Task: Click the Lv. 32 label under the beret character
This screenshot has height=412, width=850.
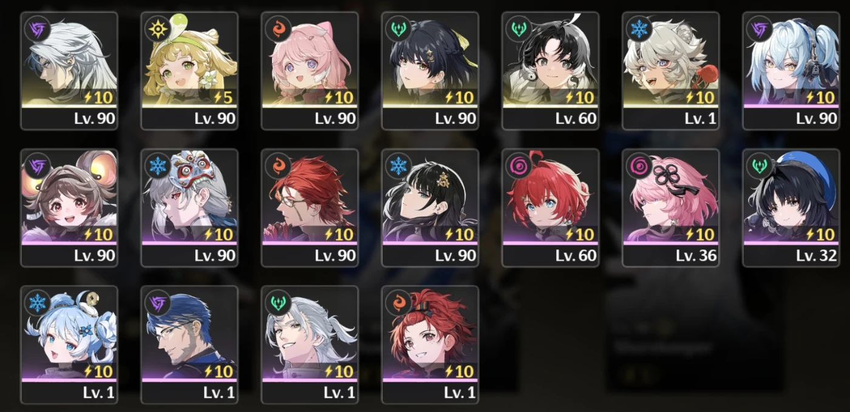Action: [x=817, y=255]
